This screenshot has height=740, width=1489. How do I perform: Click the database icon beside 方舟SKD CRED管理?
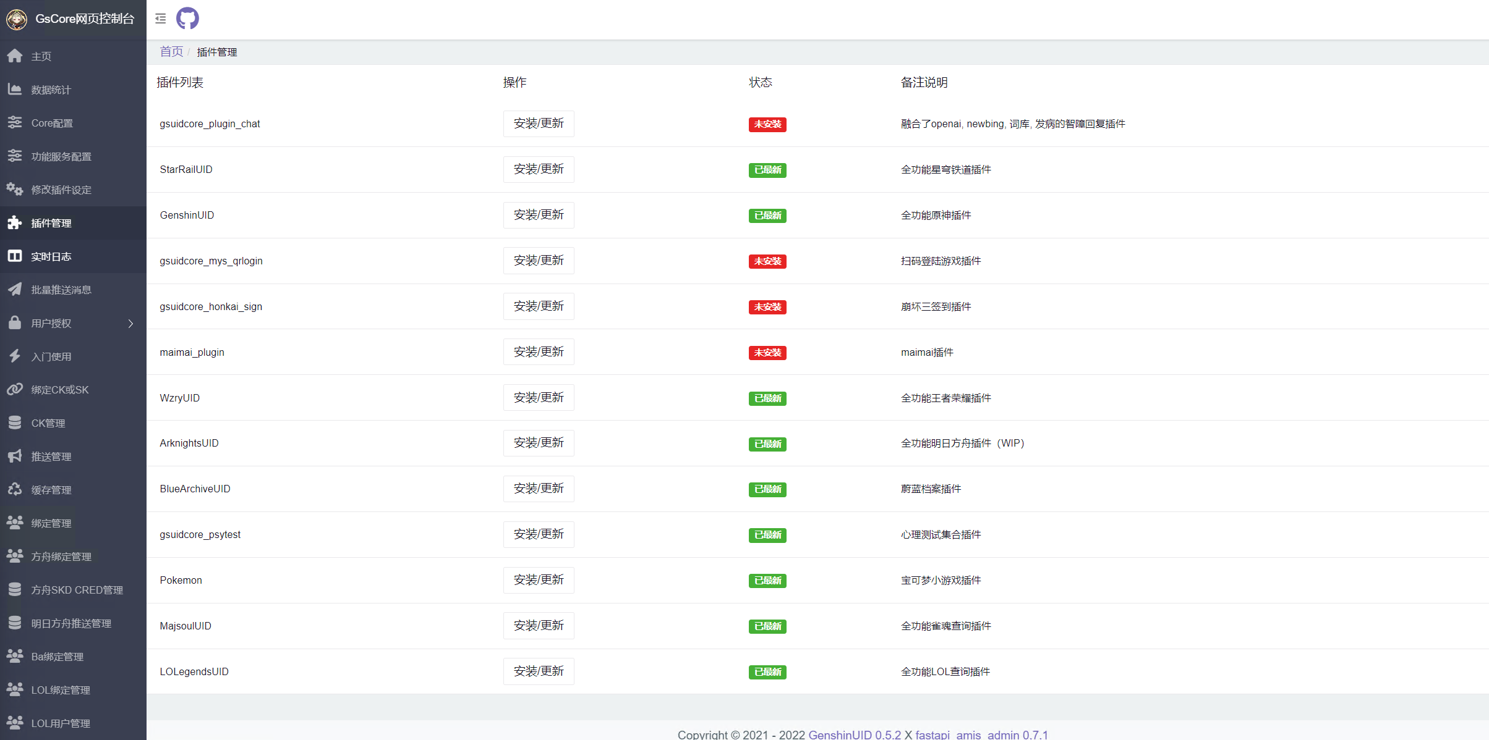tap(15, 589)
